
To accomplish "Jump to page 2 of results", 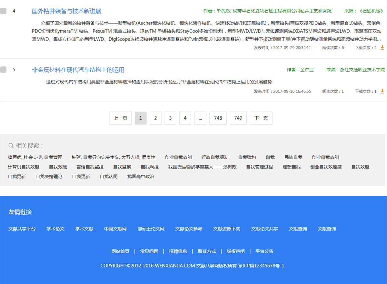I will (155, 118).
